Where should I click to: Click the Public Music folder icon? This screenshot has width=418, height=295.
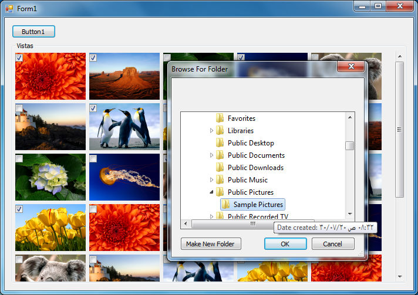click(220, 180)
